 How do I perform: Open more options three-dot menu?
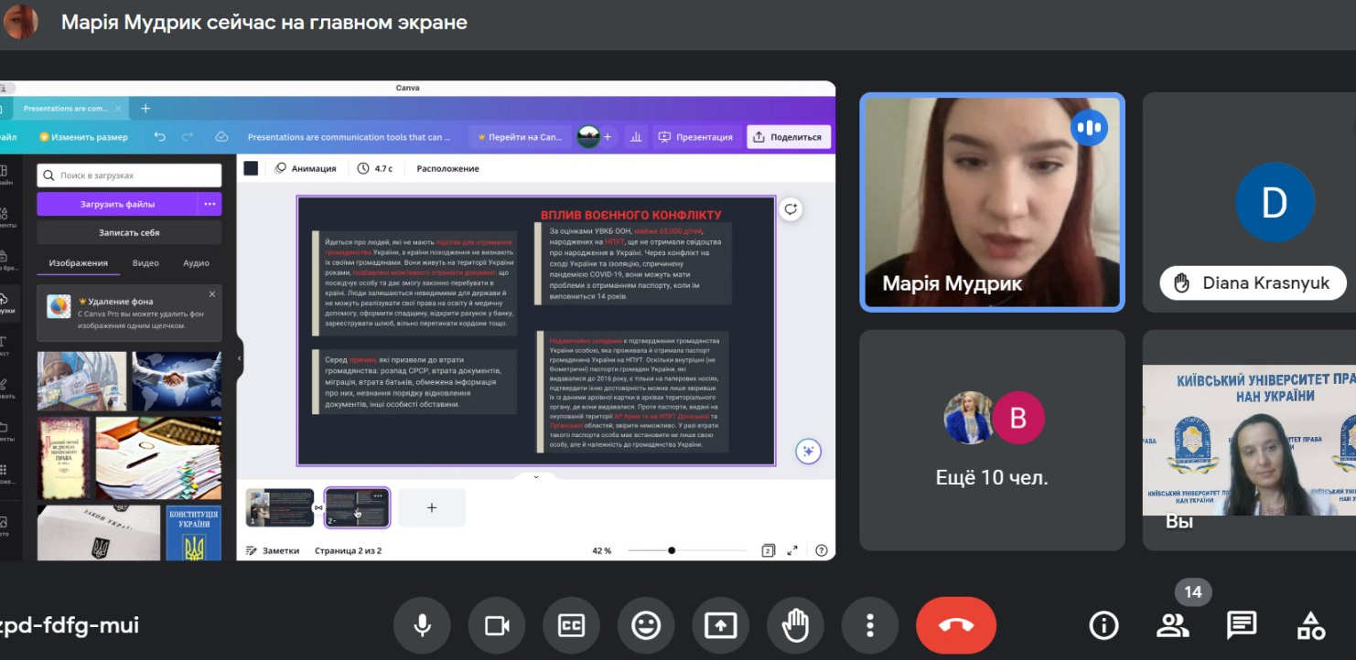click(x=869, y=625)
